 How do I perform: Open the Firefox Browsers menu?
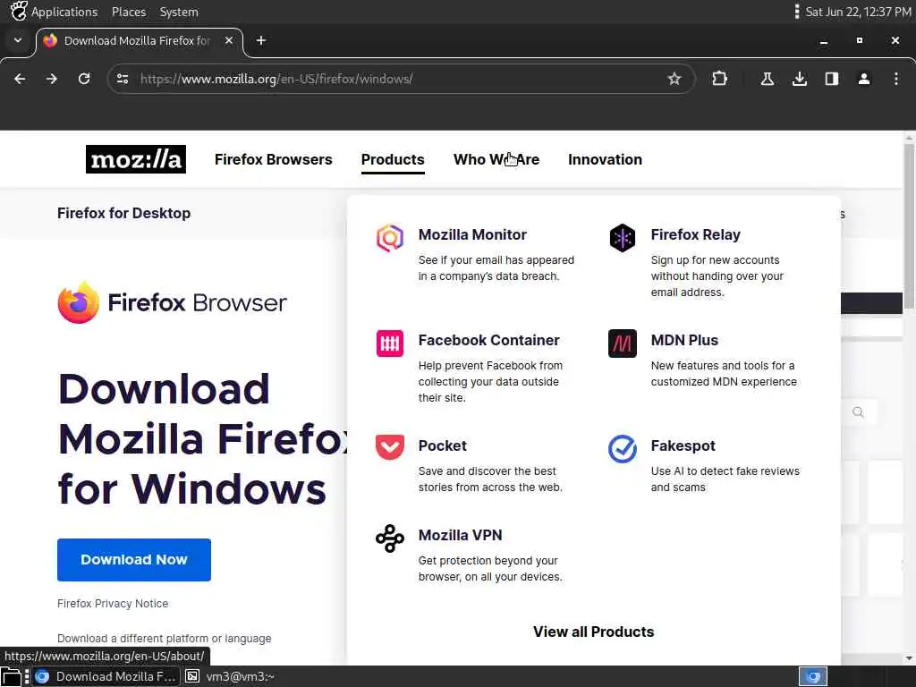[x=274, y=159]
